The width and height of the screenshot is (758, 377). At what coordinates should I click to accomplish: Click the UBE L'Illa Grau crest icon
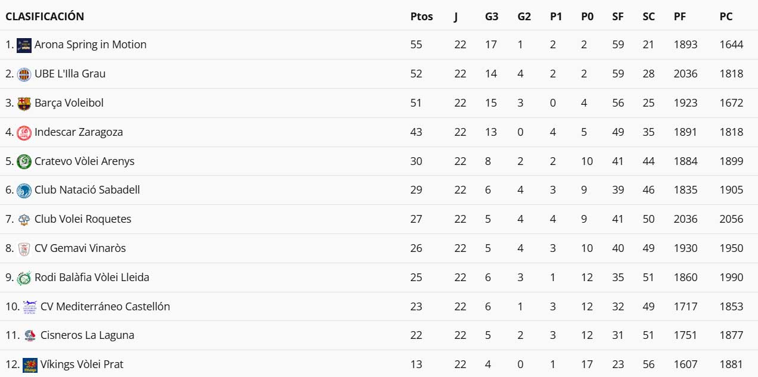pos(24,74)
